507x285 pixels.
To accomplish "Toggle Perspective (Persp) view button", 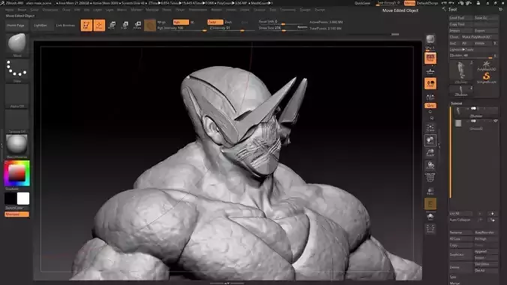I will pos(430,58).
